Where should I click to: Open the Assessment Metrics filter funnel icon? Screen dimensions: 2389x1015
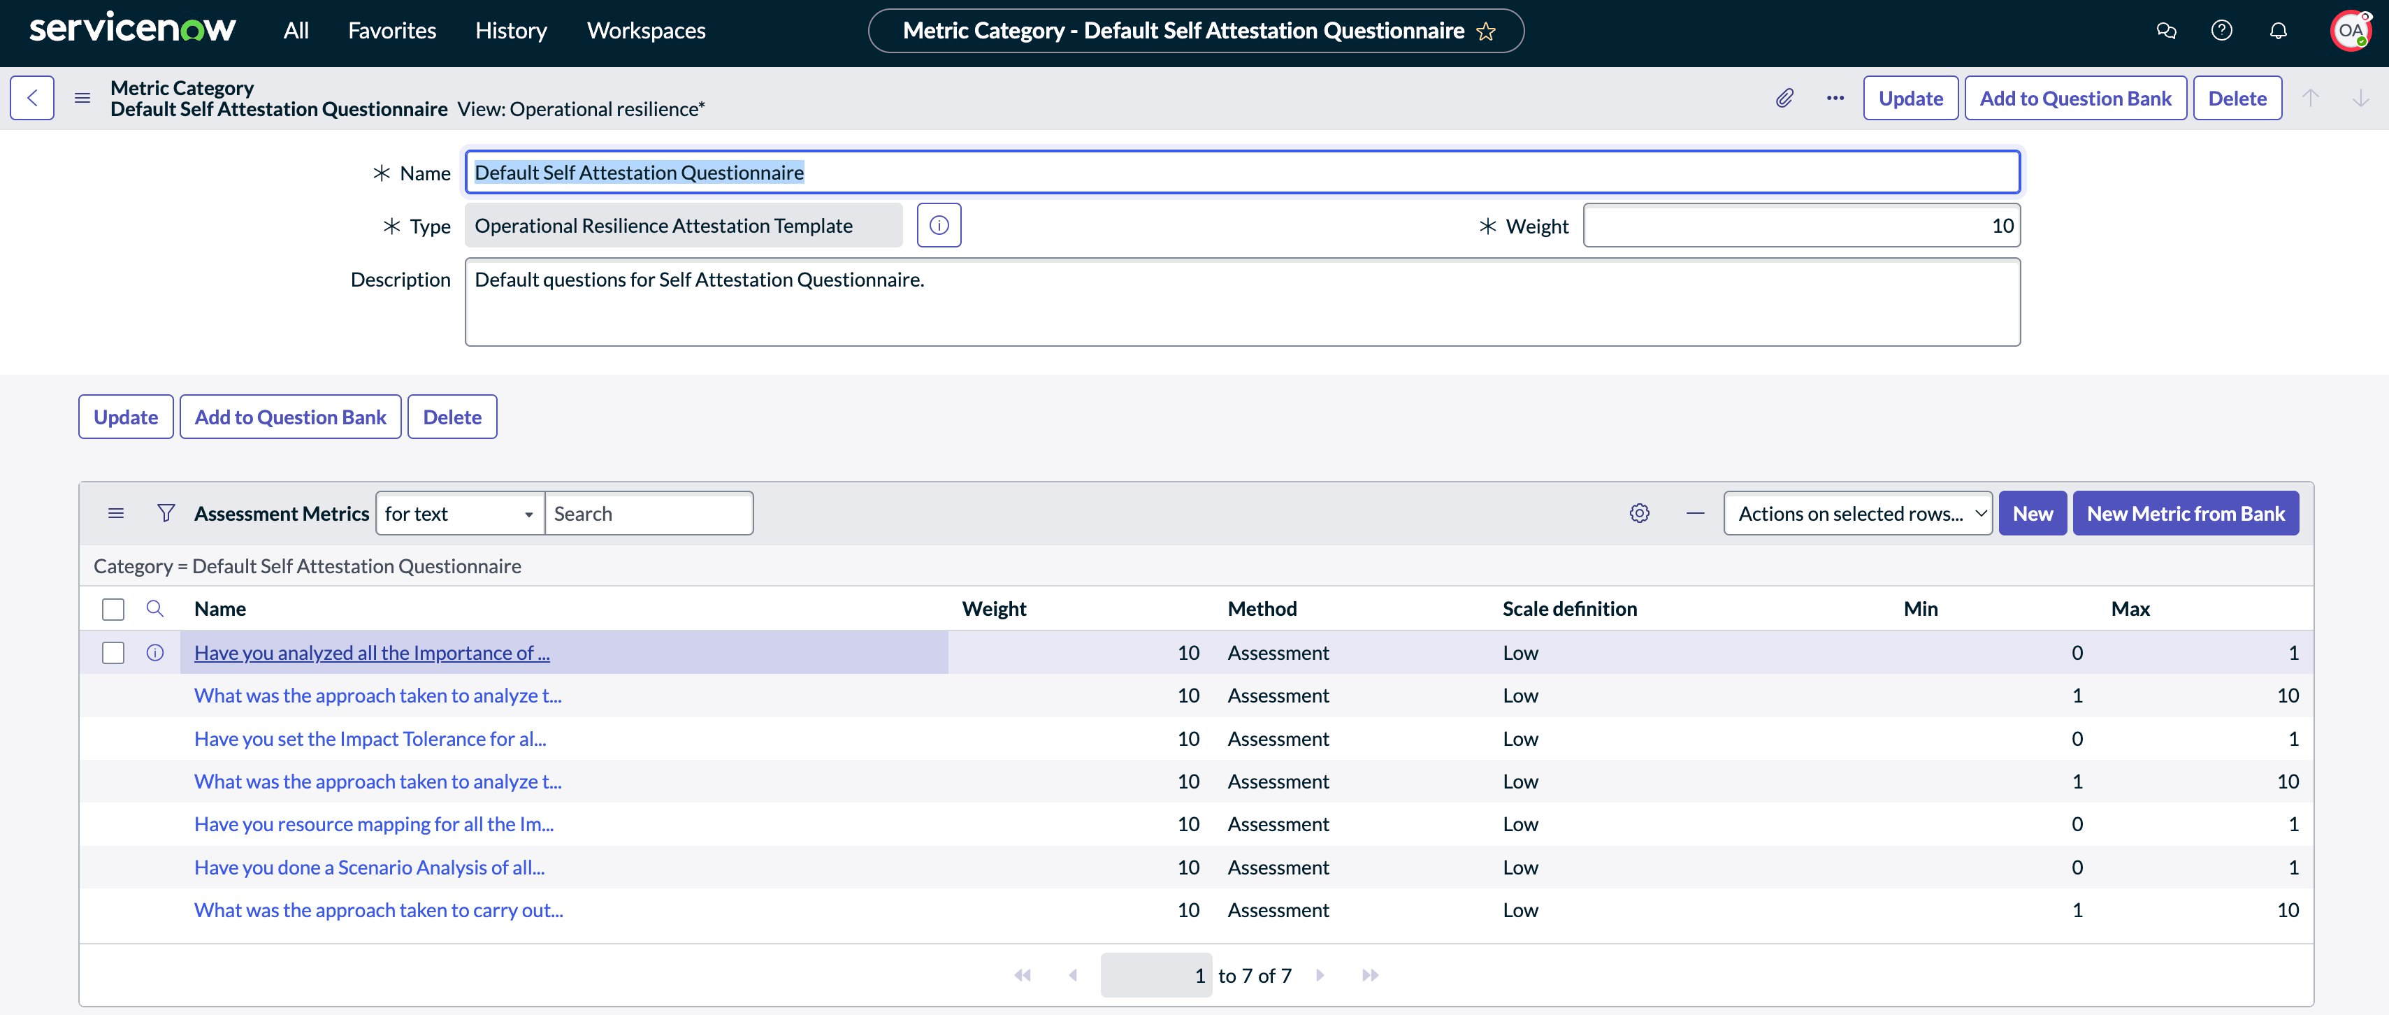point(166,513)
